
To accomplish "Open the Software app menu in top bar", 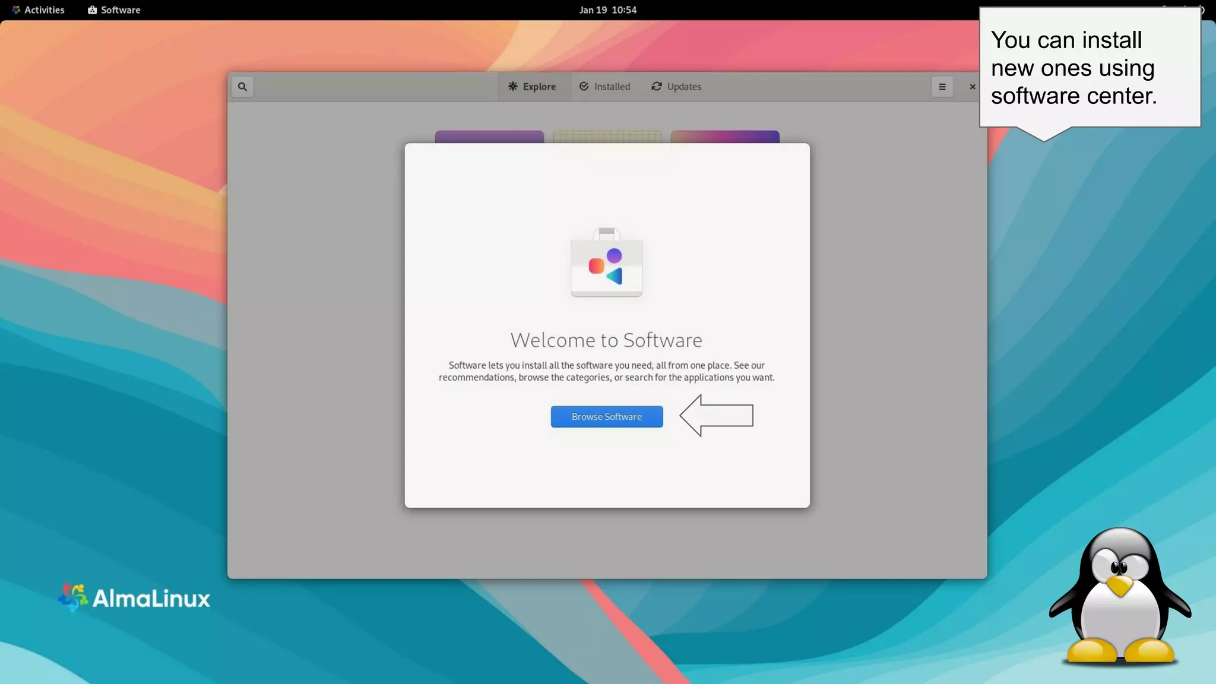I will click(114, 10).
